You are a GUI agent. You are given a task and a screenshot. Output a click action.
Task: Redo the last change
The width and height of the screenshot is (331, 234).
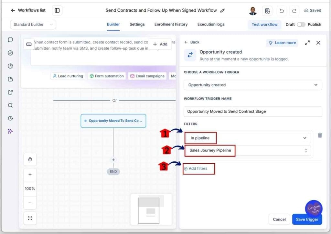click(x=294, y=11)
